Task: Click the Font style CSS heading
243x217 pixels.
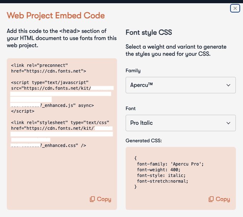Action: click(x=149, y=33)
